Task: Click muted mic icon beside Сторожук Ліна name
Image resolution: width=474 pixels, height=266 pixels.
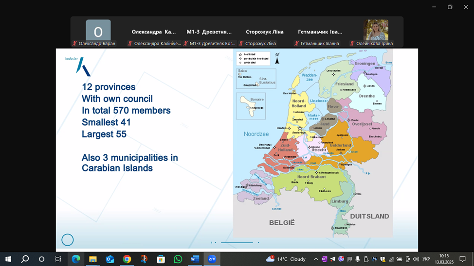Action: click(x=241, y=43)
